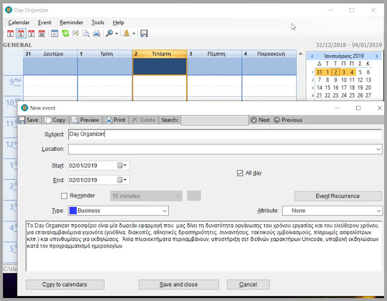The height and width of the screenshot is (301, 387).
Task: Switch to 7-day week view
Action: [31, 33]
